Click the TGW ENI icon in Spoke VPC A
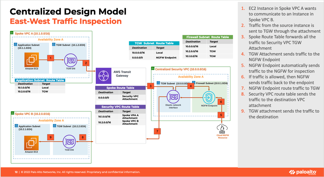324x177 pixels. [x=71, y=60]
